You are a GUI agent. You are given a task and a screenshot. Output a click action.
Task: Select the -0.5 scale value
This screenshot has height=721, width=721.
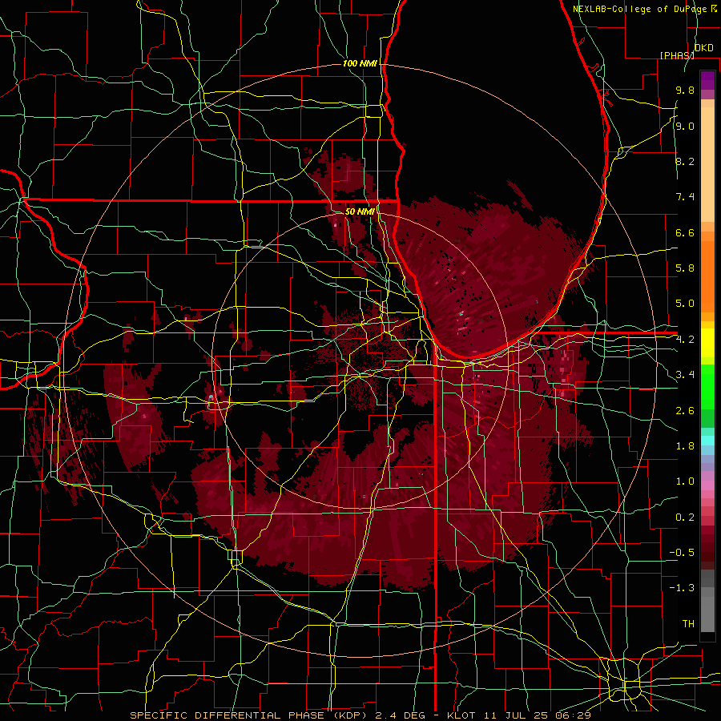(682, 552)
